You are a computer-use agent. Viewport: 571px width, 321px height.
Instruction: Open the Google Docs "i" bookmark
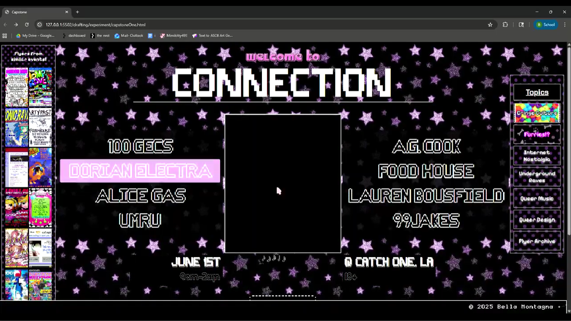click(152, 36)
